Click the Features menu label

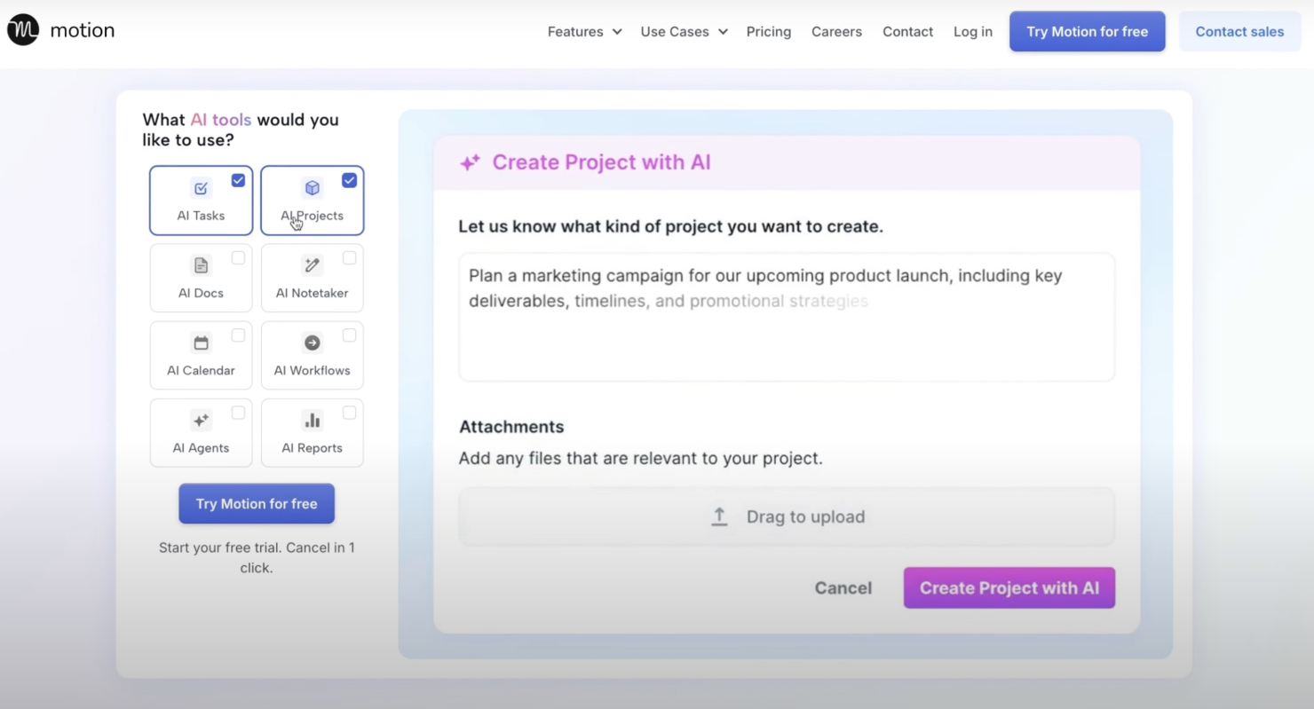click(575, 31)
